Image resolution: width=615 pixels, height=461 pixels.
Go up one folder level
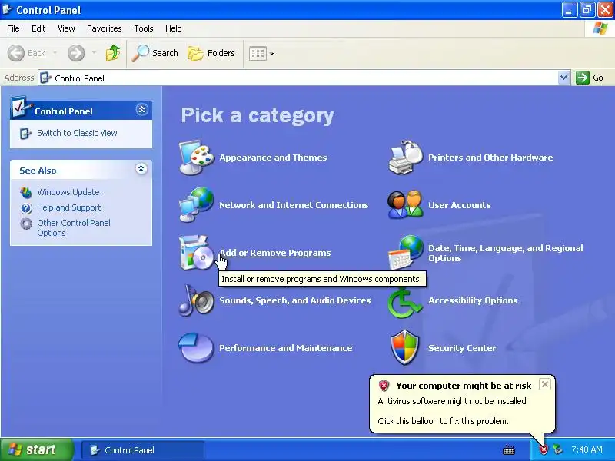[113, 53]
